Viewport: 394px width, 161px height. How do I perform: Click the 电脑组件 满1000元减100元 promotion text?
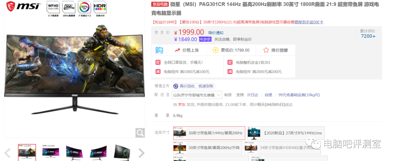[186, 72]
